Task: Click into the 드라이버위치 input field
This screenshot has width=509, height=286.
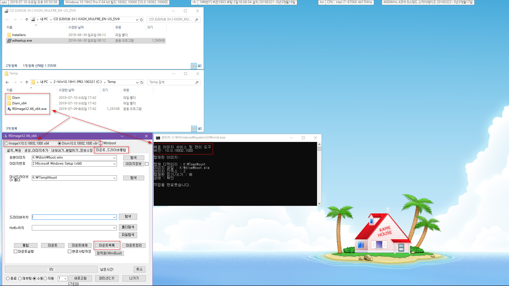Action: coord(72,217)
